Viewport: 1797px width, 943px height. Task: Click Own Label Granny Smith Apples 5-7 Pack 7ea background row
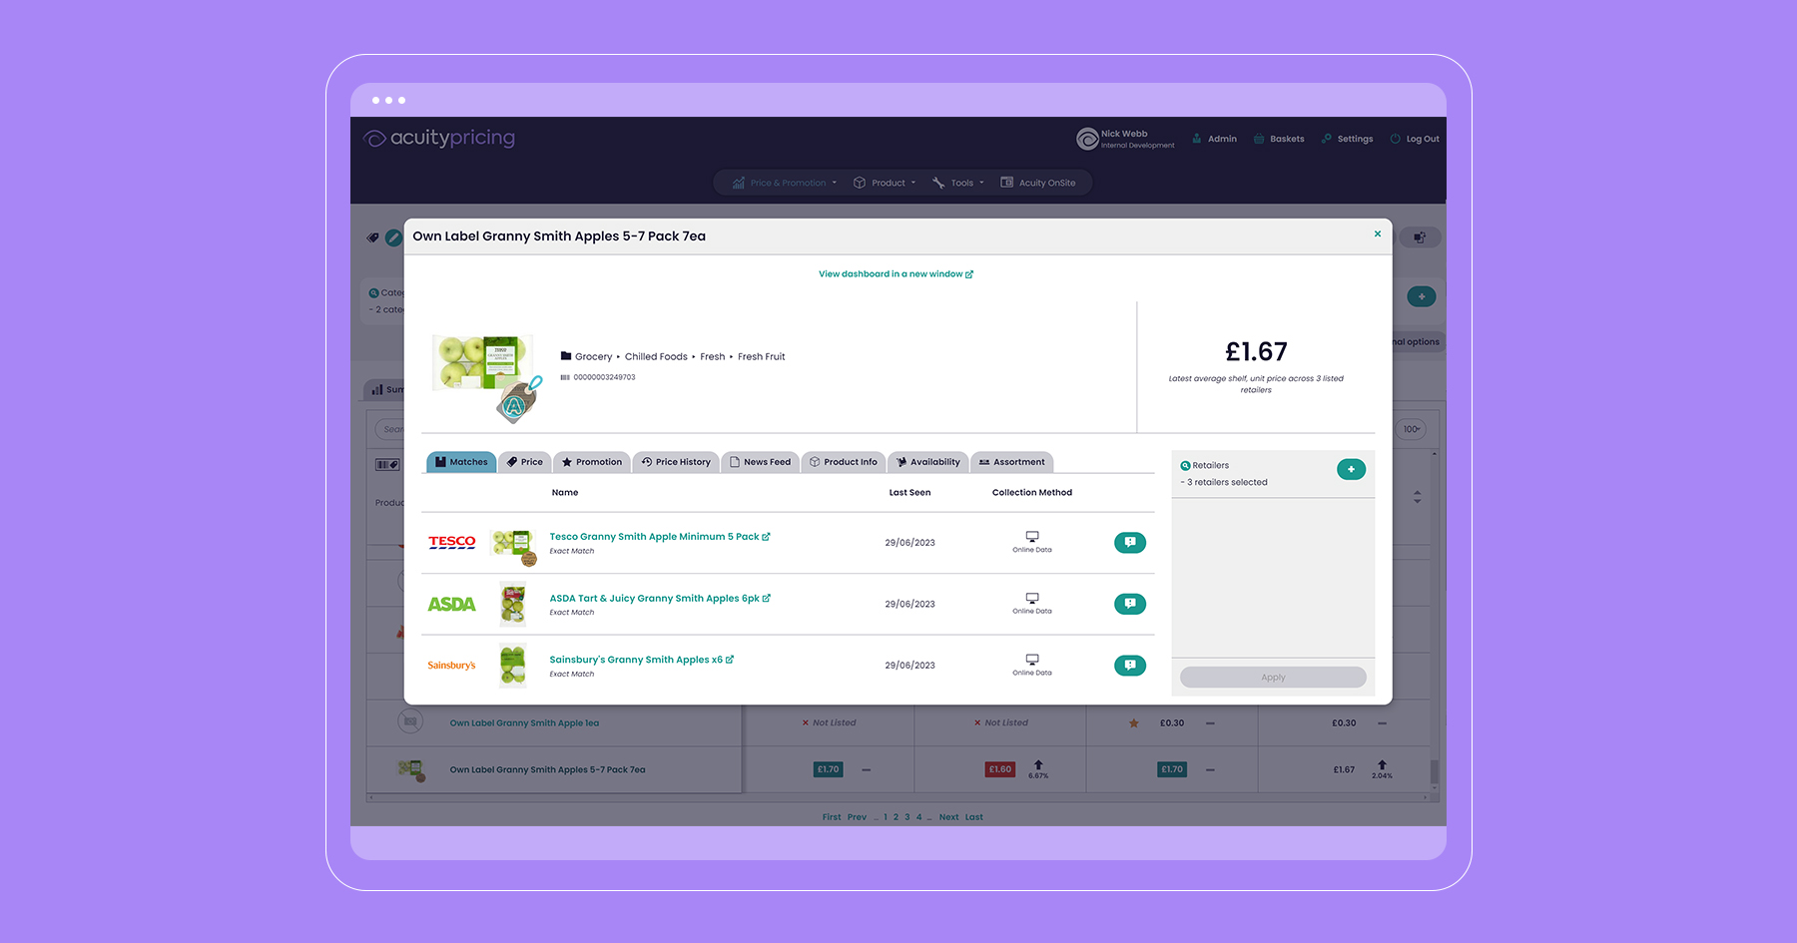(547, 770)
